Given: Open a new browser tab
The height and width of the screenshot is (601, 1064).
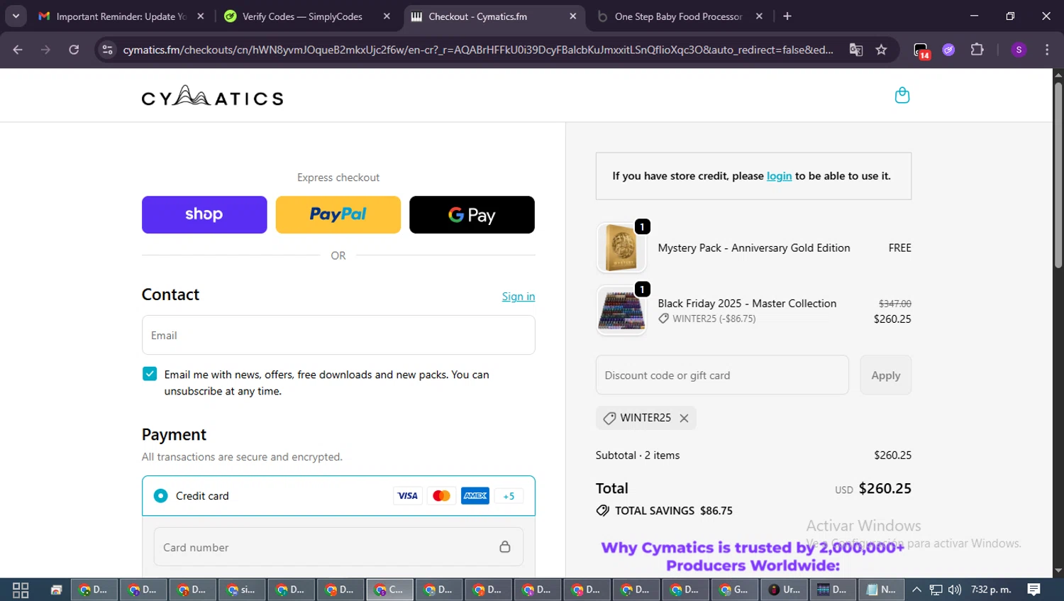Looking at the screenshot, I should click(787, 16).
